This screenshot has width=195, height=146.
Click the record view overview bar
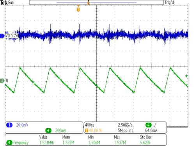[96, 2]
